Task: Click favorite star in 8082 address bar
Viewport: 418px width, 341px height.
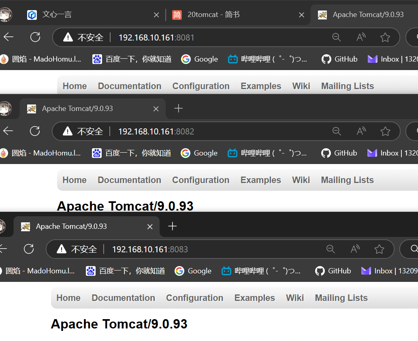Action: pos(385,131)
